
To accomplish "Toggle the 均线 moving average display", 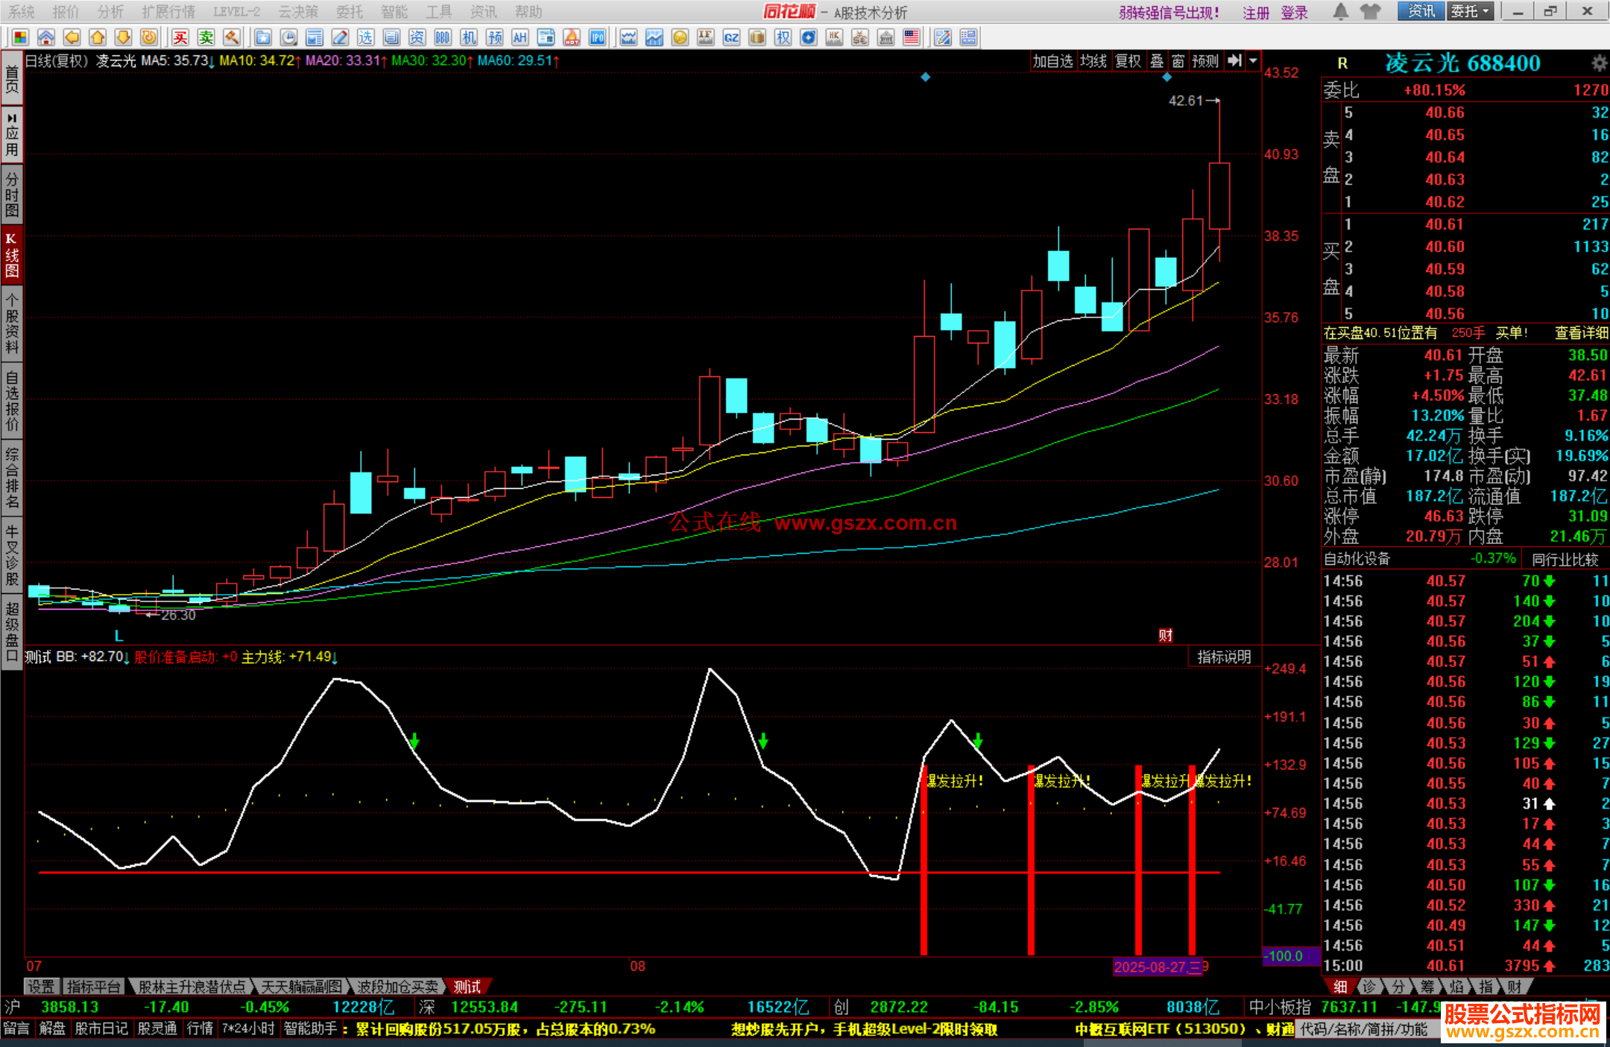I will coord(1093,61).
